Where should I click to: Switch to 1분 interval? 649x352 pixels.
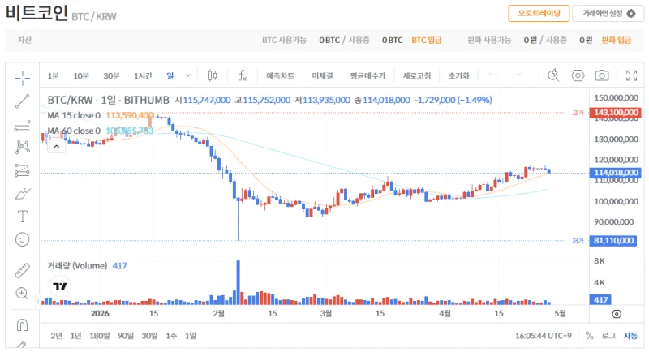[54, 75]
